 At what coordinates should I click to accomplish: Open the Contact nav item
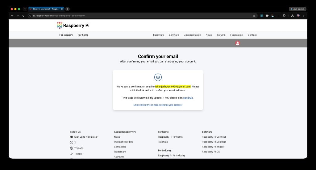point(252,35)
